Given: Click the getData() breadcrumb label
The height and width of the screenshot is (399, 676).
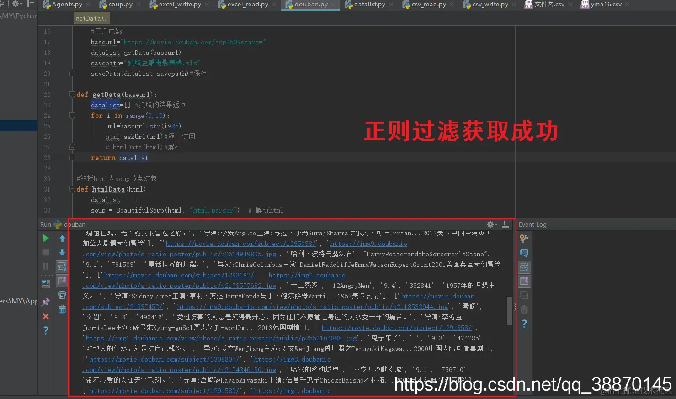Looking at the screenshot, I should pyautogui.click(x=91, y=18).
